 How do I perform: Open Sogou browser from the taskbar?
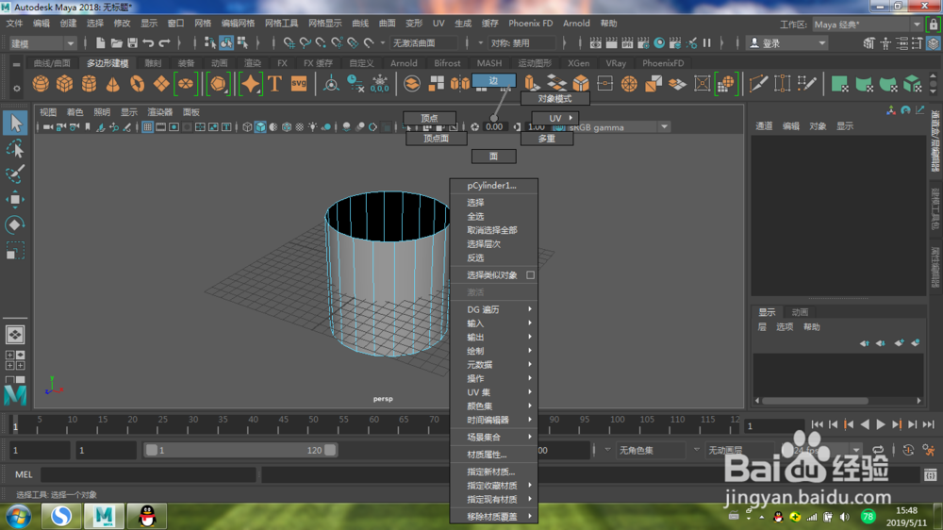coord(60,516)
